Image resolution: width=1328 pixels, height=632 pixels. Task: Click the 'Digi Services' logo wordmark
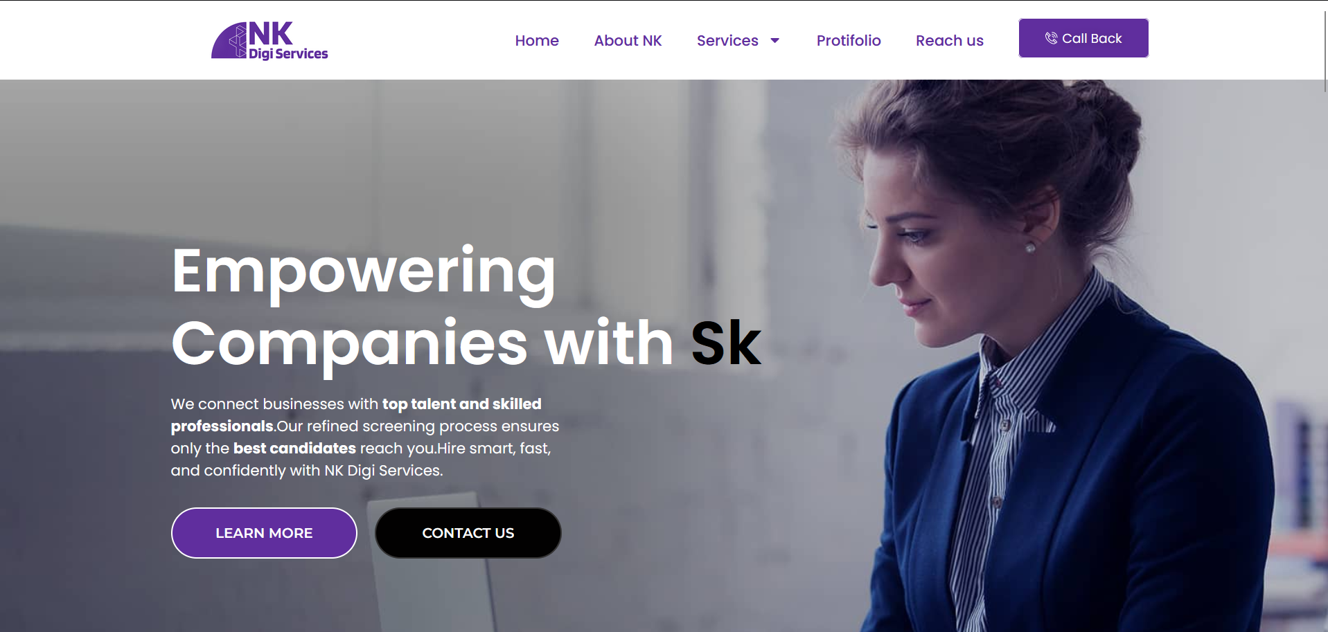(x=288, y=54)
